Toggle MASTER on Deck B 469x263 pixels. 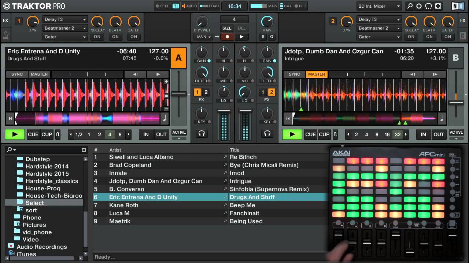[317, 74]
